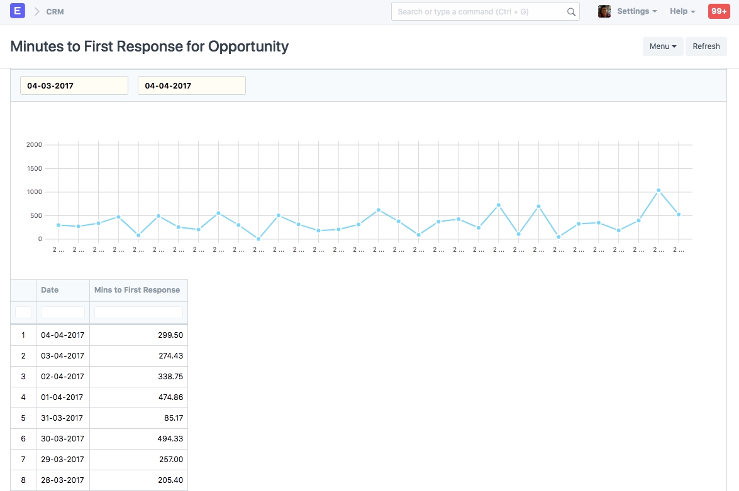
Task: Select the 31-03-2017 date cell
Action: coord(62,418)
